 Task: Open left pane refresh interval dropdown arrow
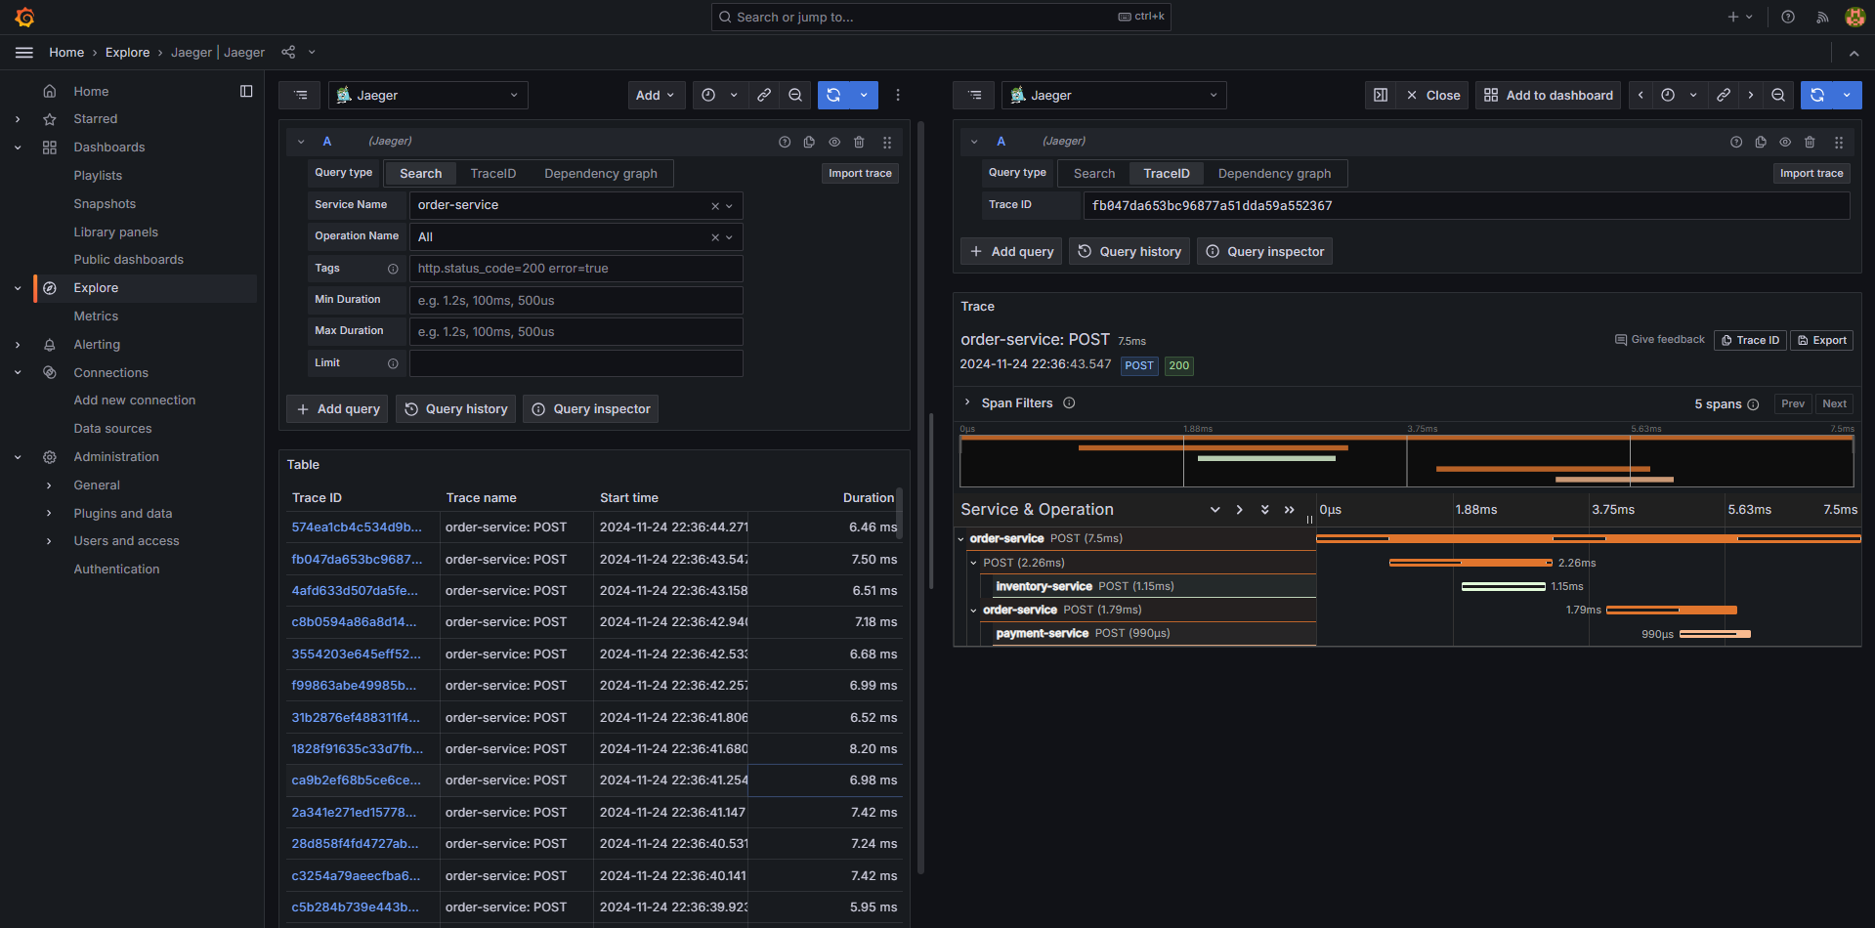[x=864, y=95]
